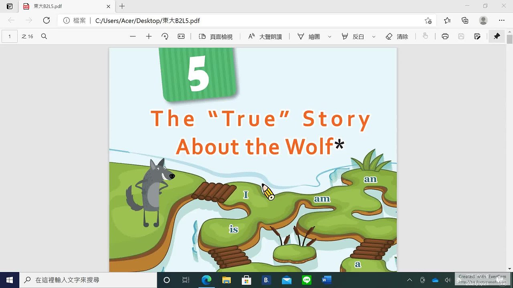The image size is (513, 288).
Task: Select the 反白 highlight tool
Action: (353, 36)
